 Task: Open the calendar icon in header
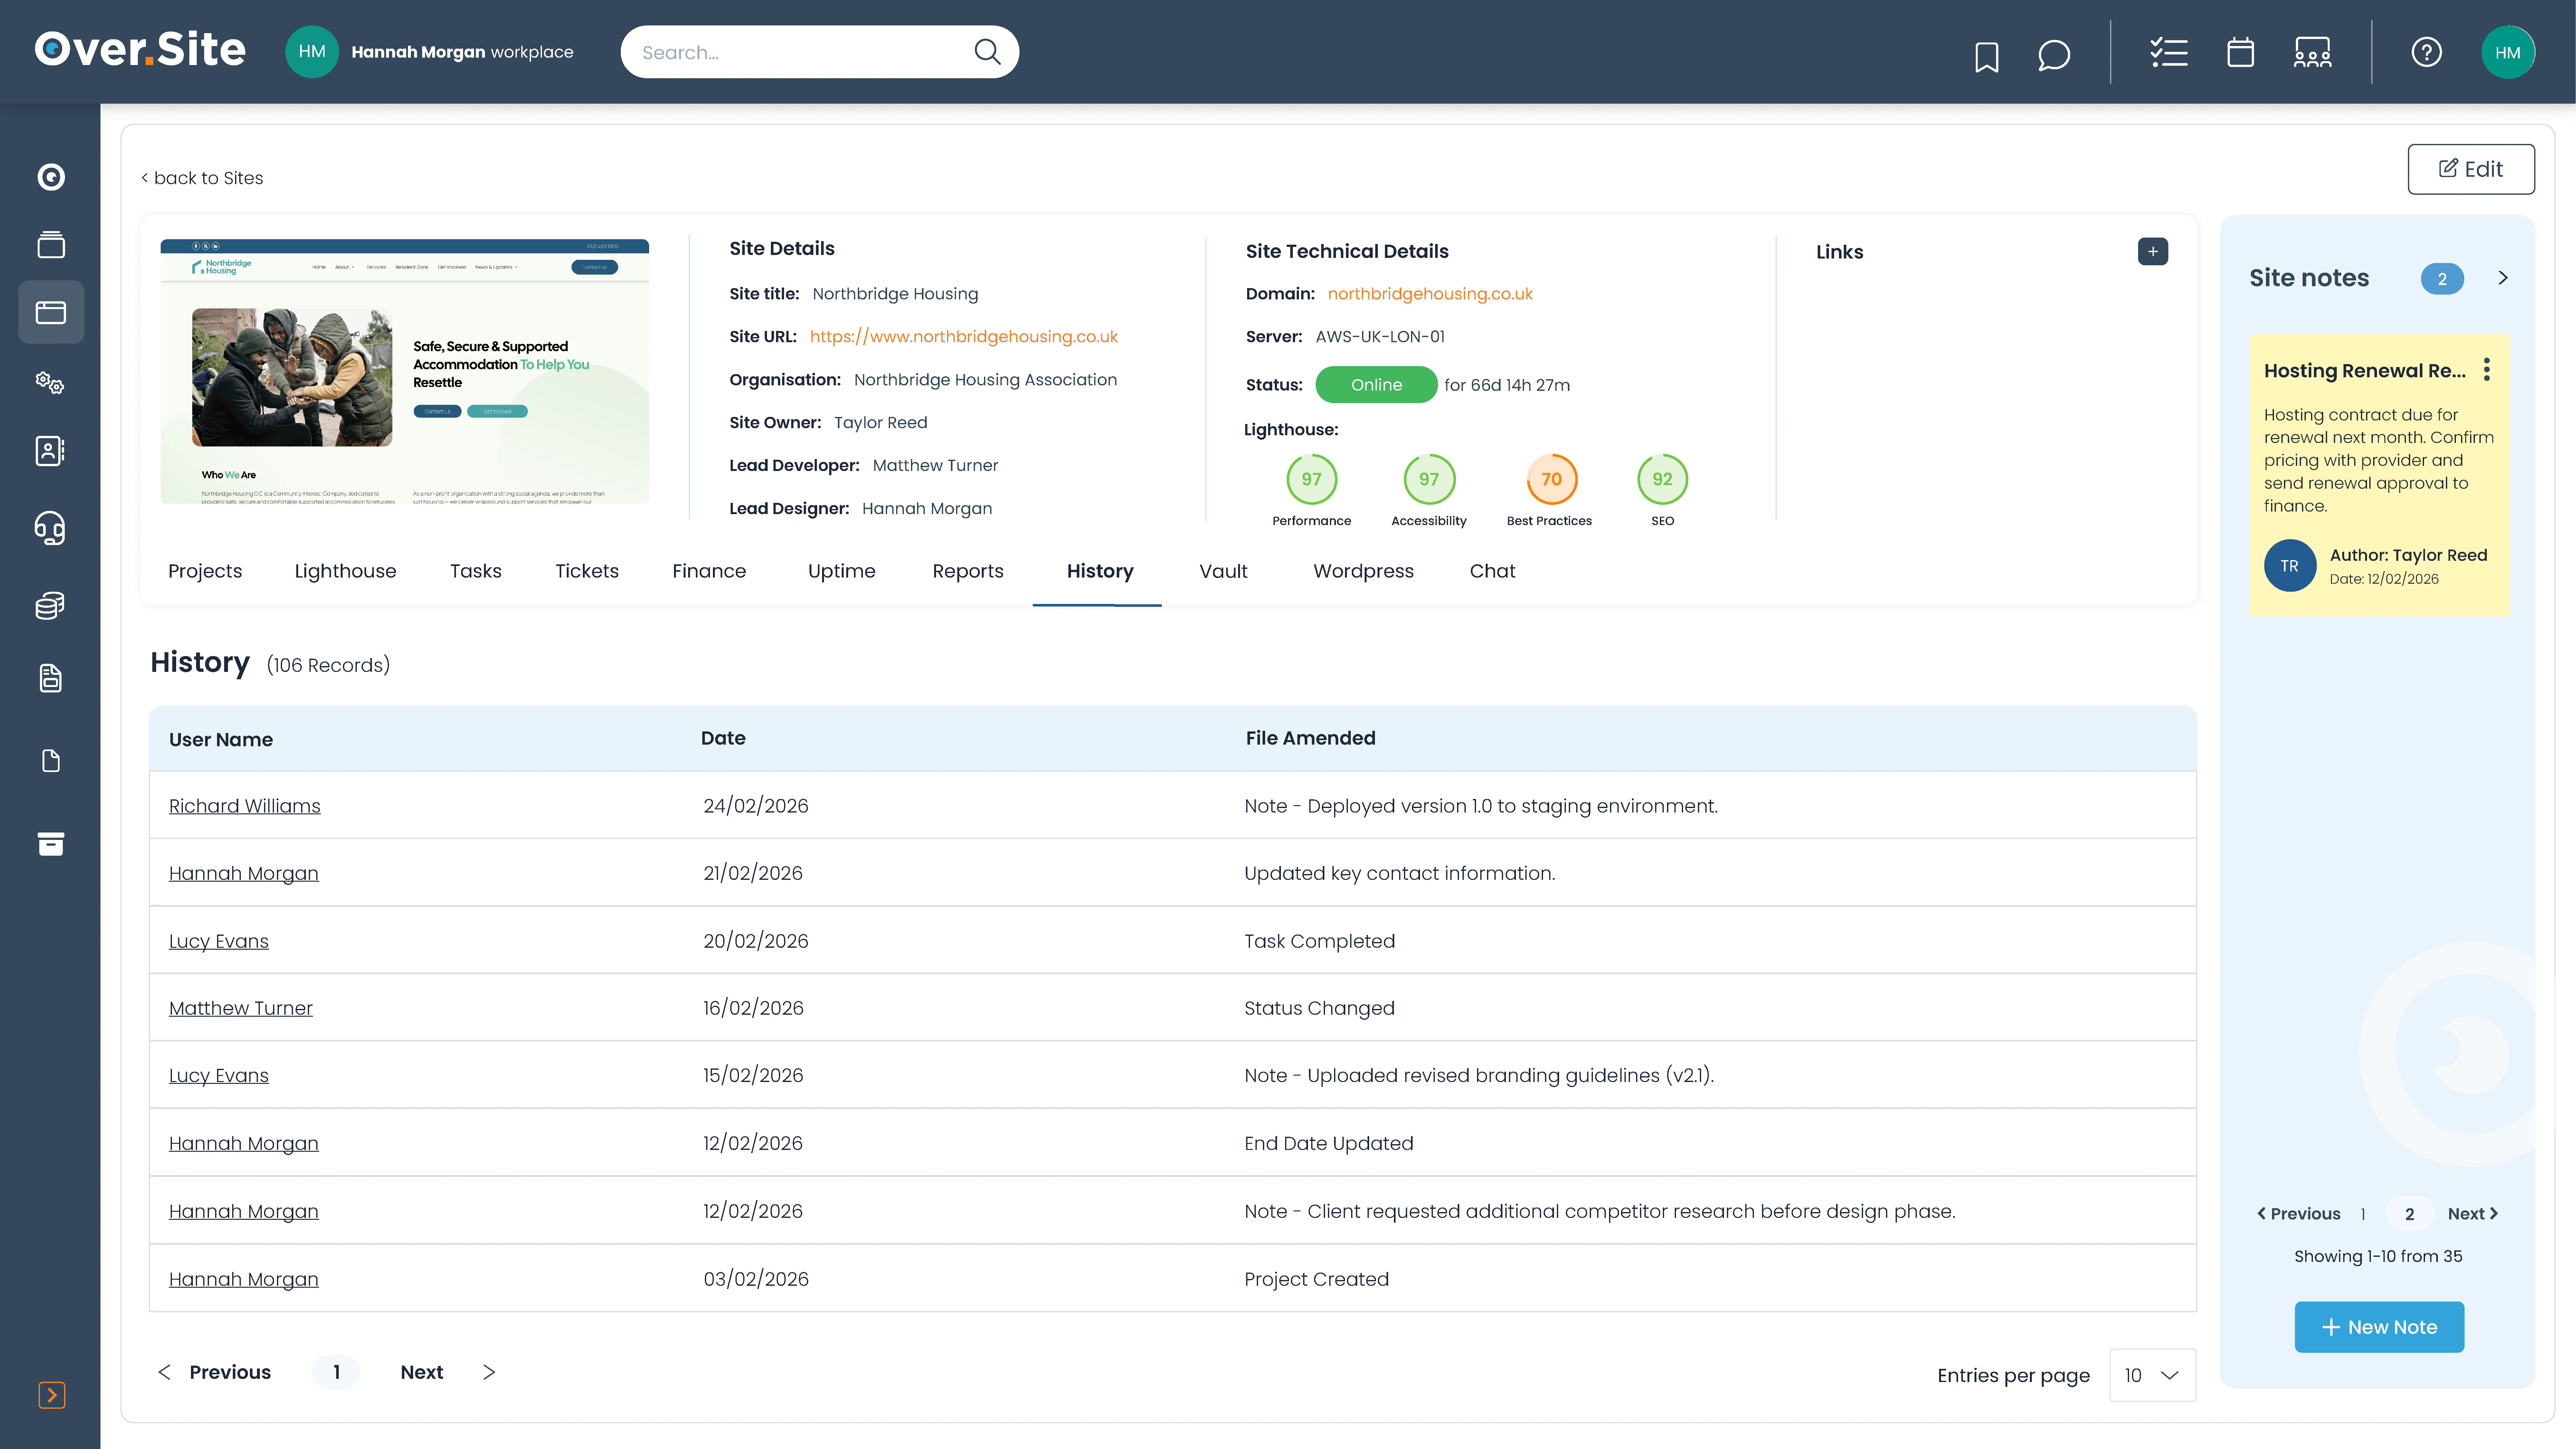pos(2240,52)
